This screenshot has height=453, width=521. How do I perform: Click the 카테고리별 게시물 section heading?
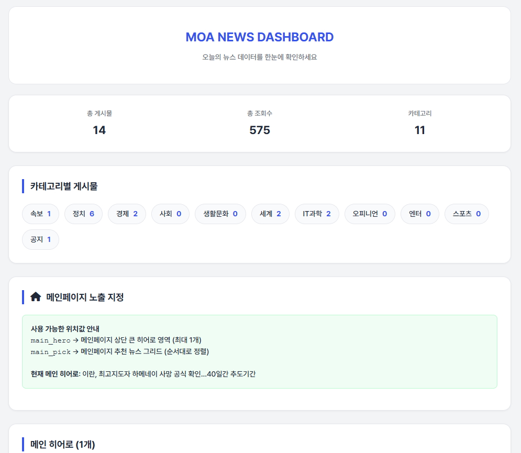[64, 186]
